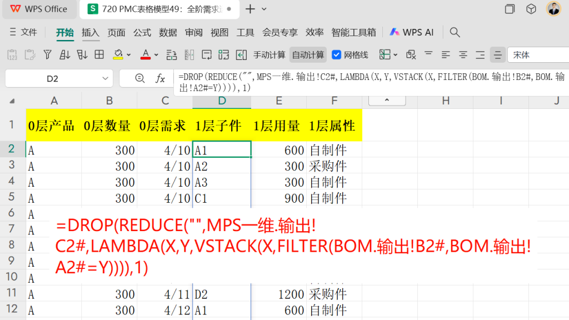569x320 pixels.
Task: Switch to 手动计算 manual calculation
Action: [269, 55]
